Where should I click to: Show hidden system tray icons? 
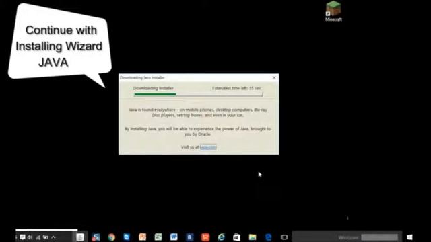click(53, 237)
